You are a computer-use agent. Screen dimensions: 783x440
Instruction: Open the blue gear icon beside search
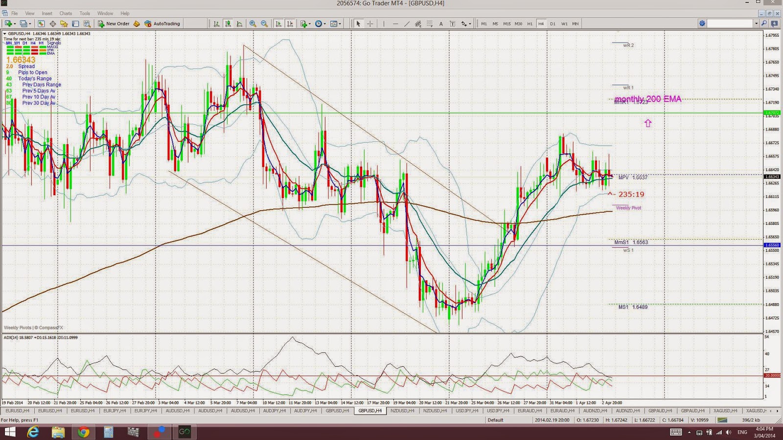tap(702, 23)
